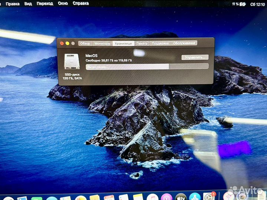Open the Обзор tab
This screenshot has width=267, height=200.
point(85,43)
